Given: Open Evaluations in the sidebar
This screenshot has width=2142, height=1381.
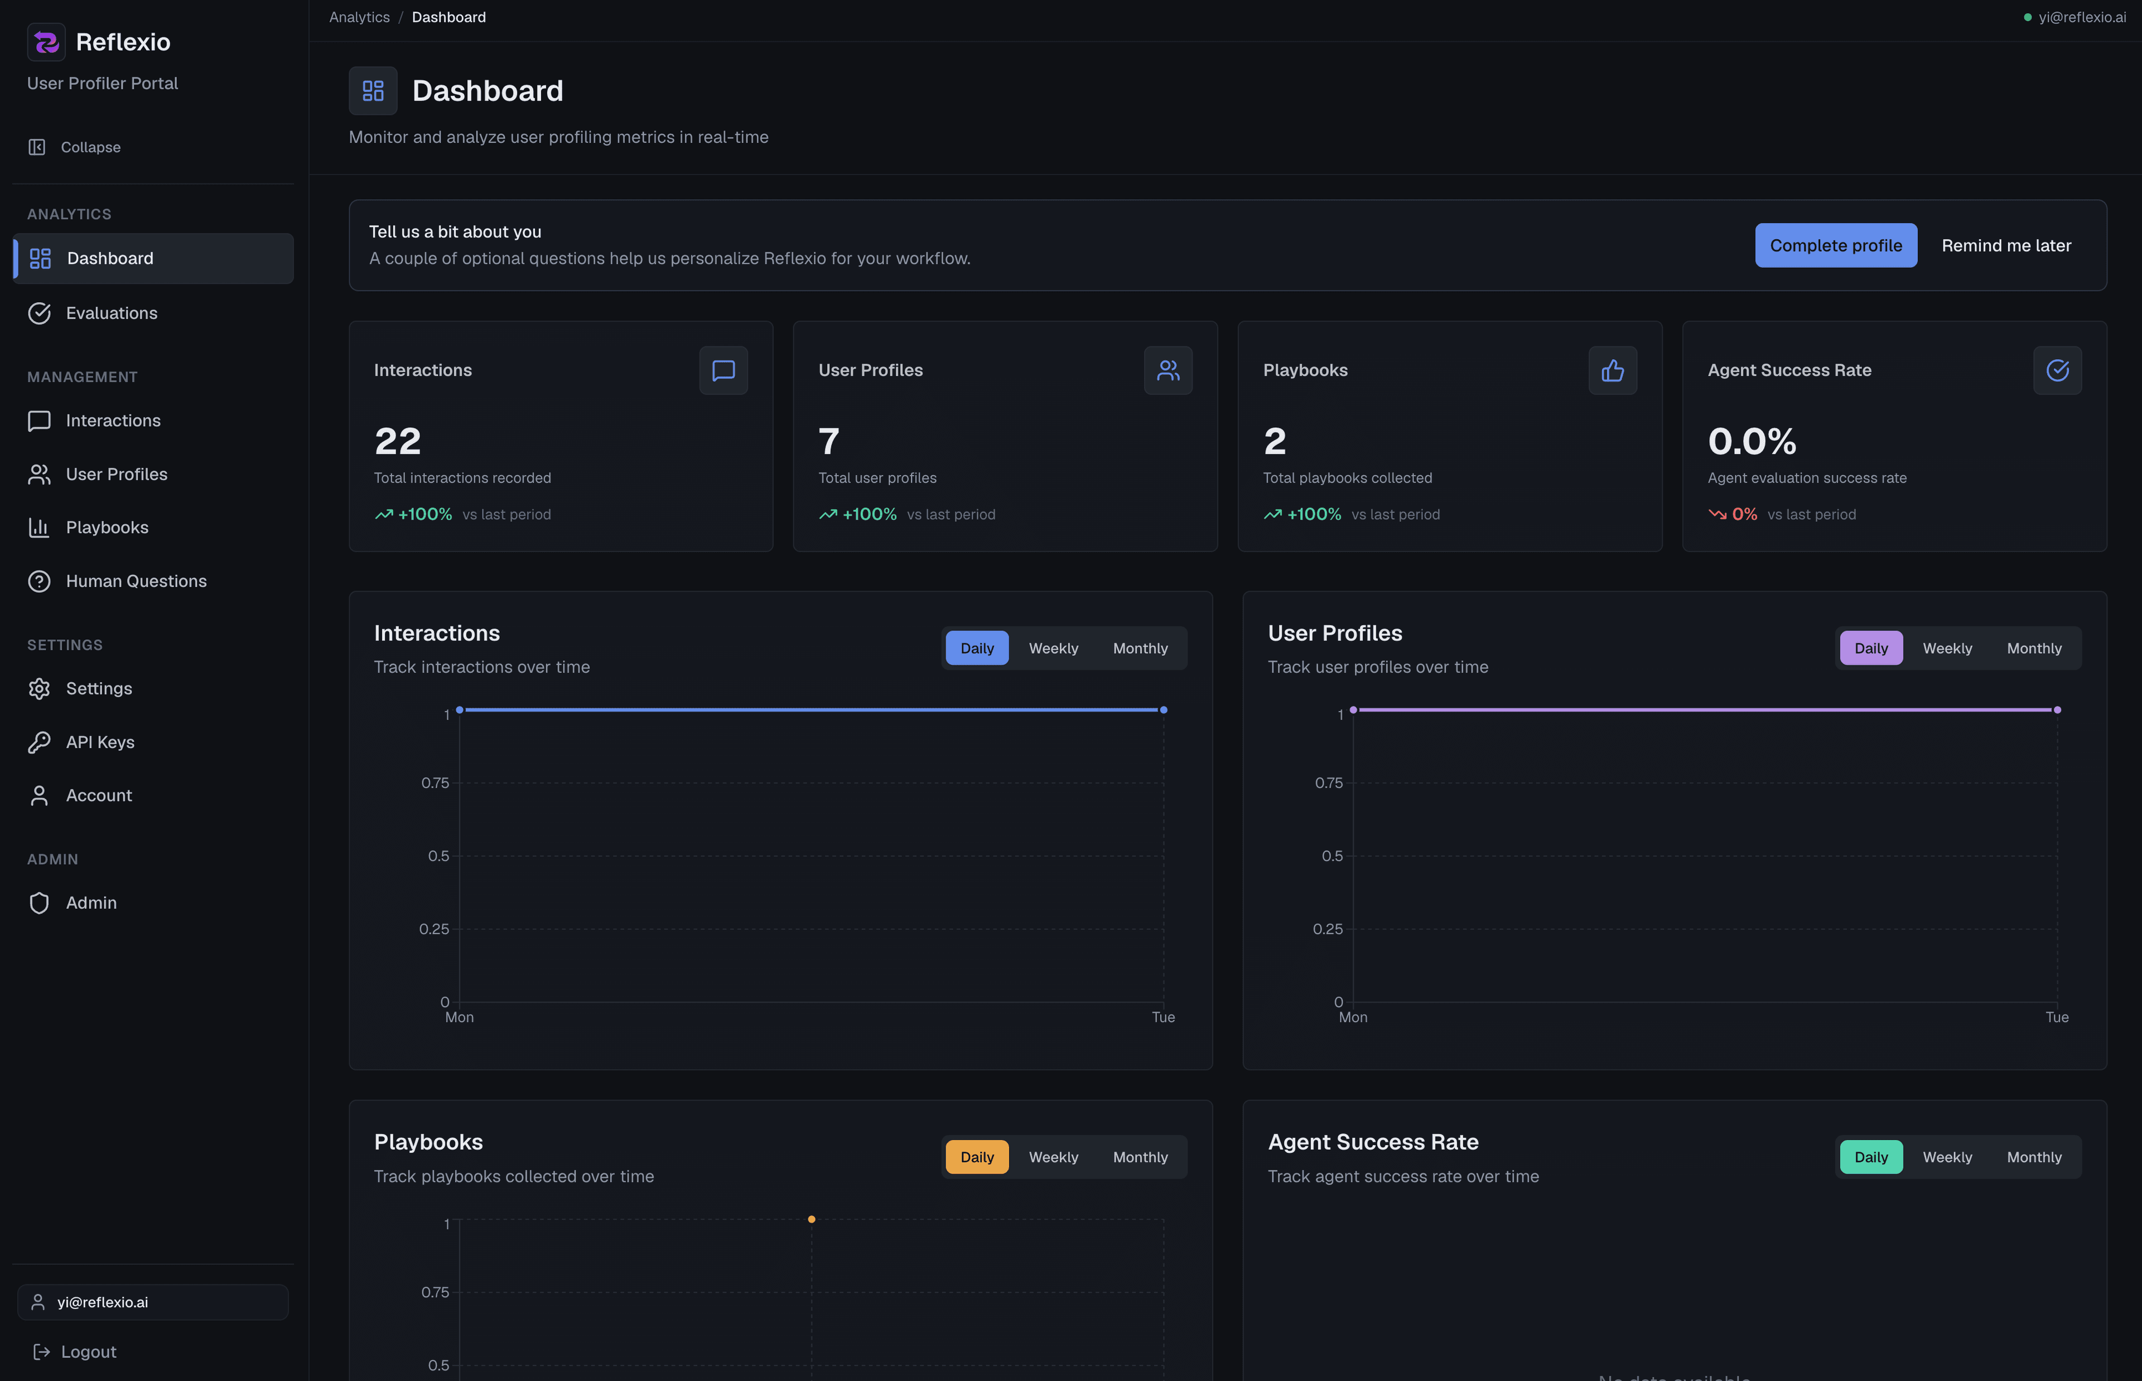Looking at the screenshot, I should coord(153,313).
